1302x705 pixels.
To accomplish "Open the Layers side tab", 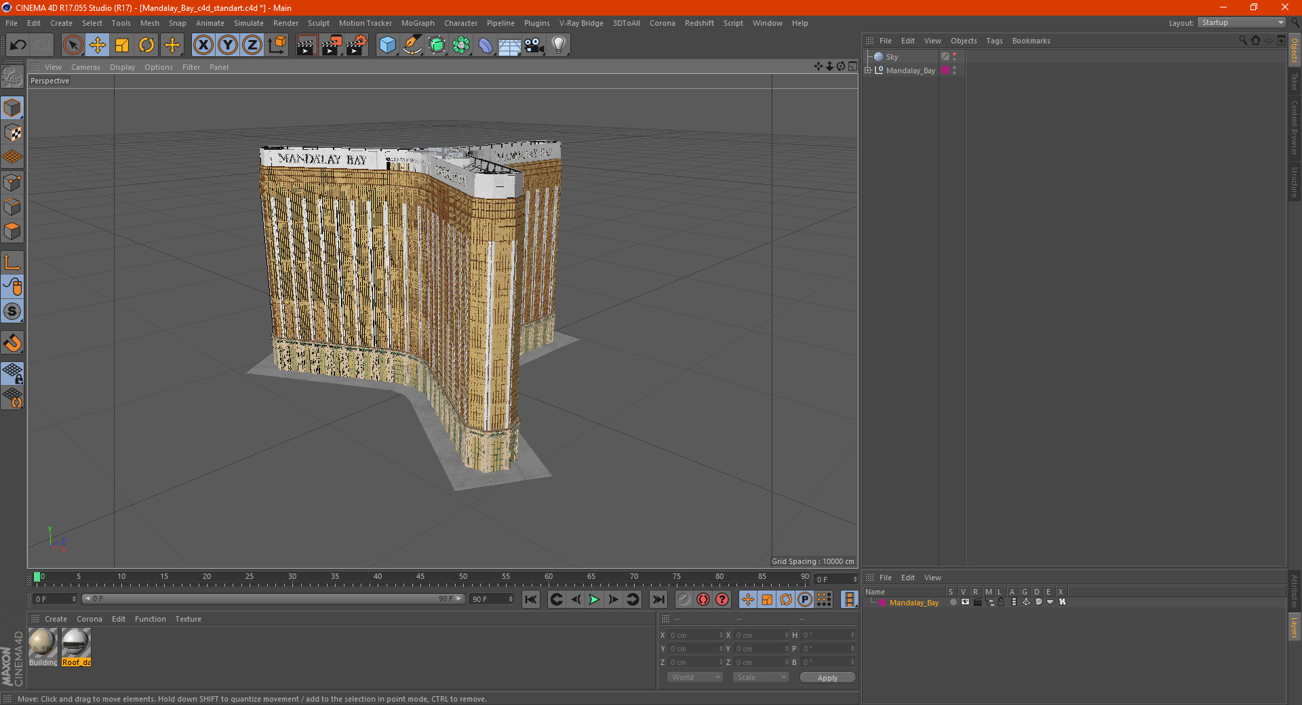I will 1295,627.
